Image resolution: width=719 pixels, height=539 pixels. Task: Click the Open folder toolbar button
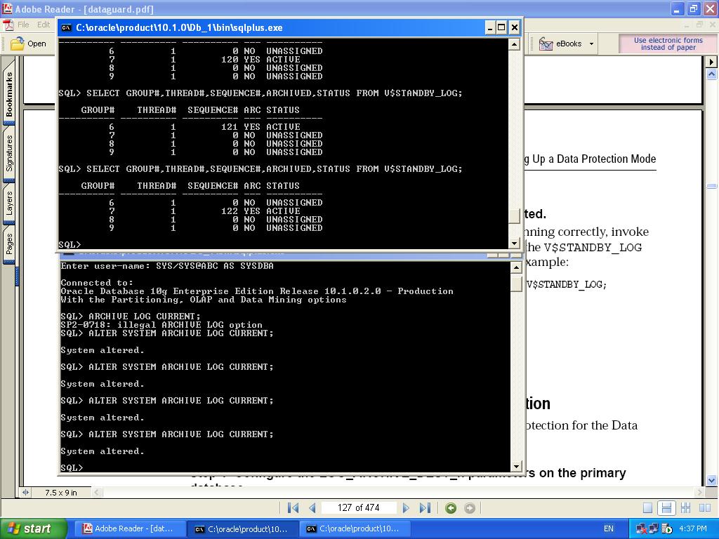(x=28, y=44)
